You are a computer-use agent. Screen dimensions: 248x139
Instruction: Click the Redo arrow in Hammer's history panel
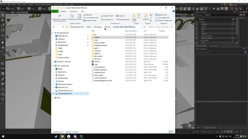244,15
